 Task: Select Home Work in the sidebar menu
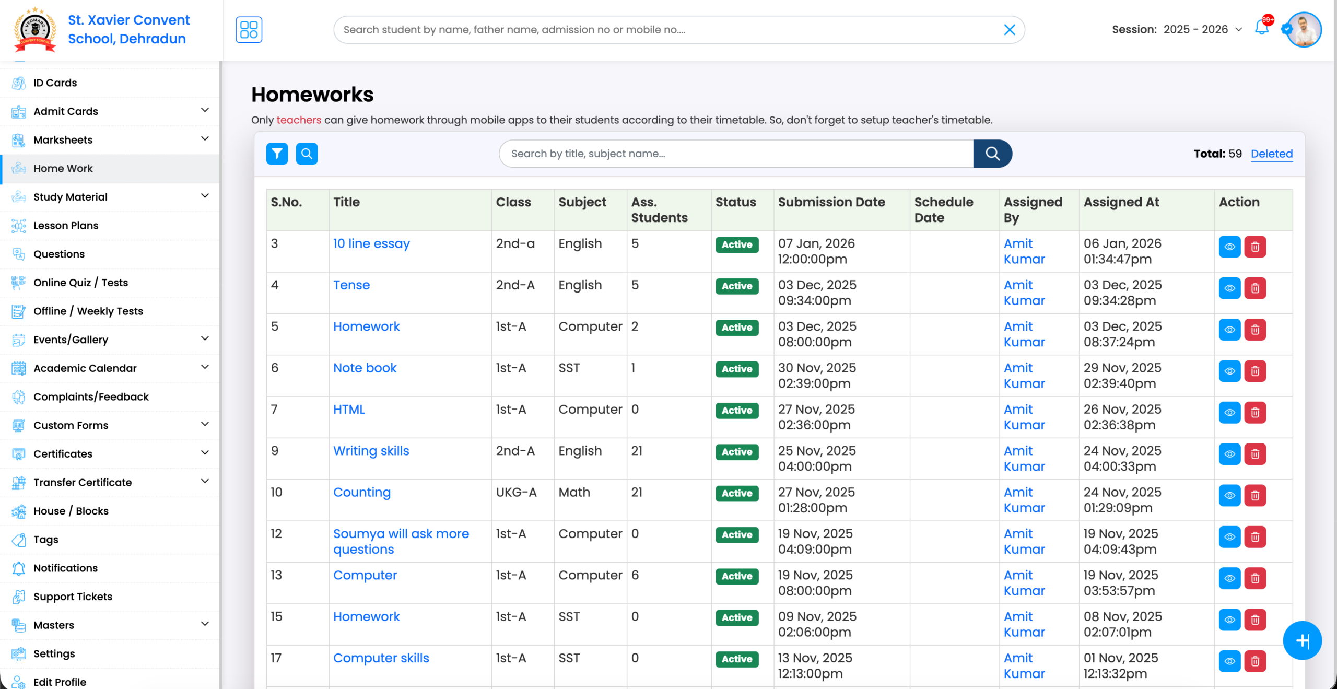coord(63,168)
